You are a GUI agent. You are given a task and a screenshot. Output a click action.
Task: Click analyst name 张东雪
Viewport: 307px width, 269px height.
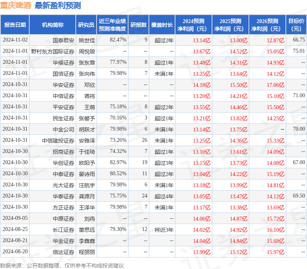coord(87,63)
